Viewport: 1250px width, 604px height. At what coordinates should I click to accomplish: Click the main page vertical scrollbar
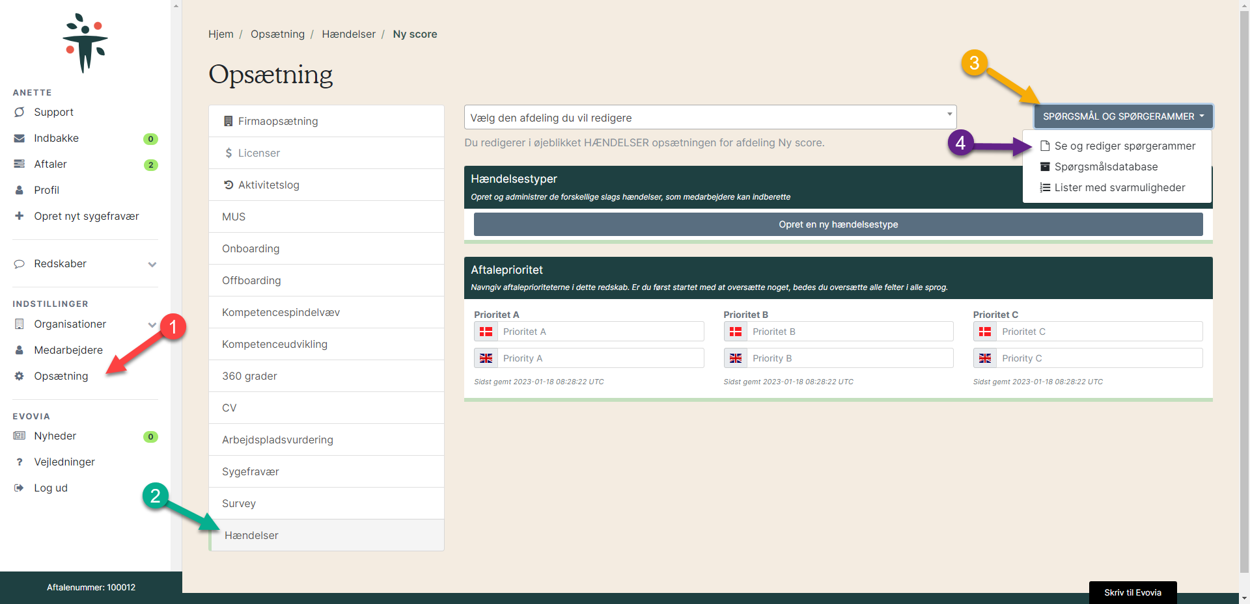point(1244,293)
